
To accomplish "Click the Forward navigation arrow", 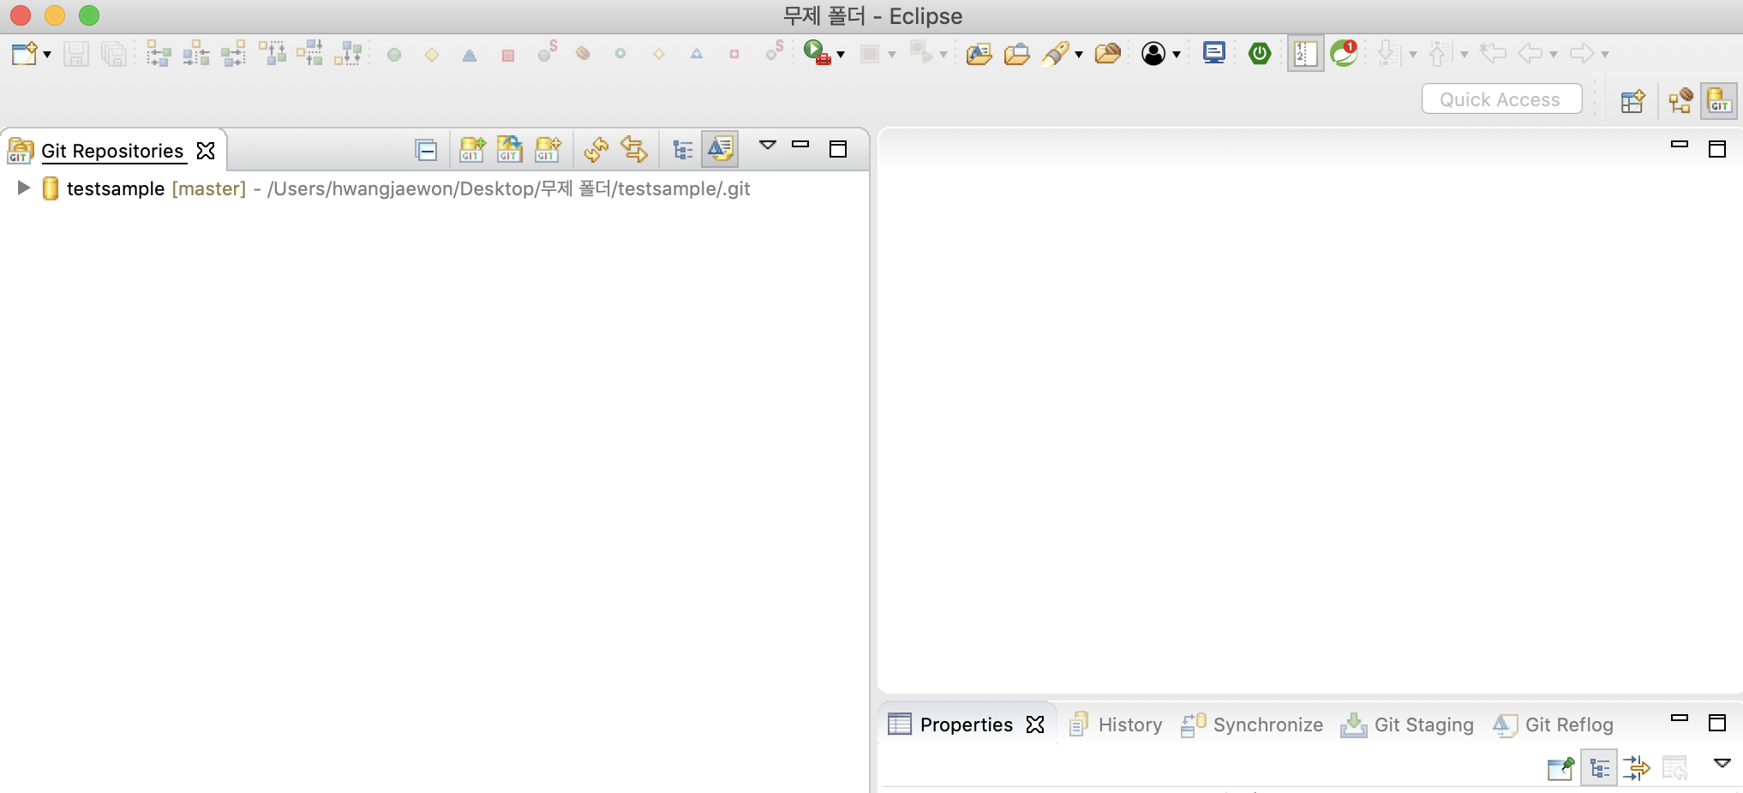I will 1582,53.
